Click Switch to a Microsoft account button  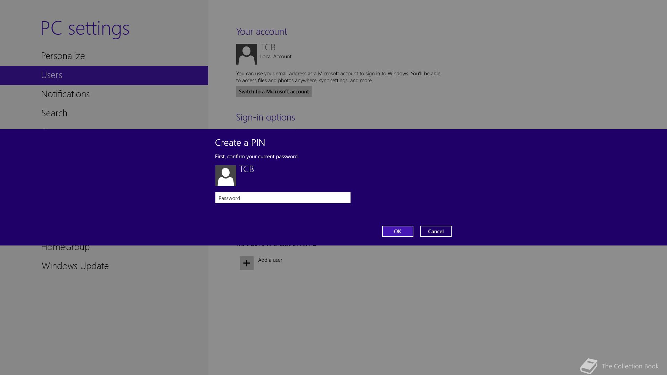pos(274,91)
